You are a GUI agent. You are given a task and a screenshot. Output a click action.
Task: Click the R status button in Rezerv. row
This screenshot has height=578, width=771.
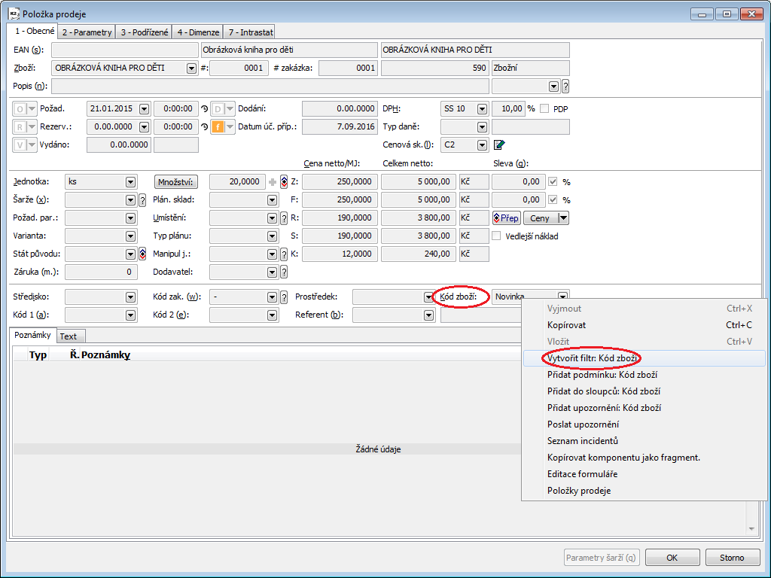[x=20, y=126]
